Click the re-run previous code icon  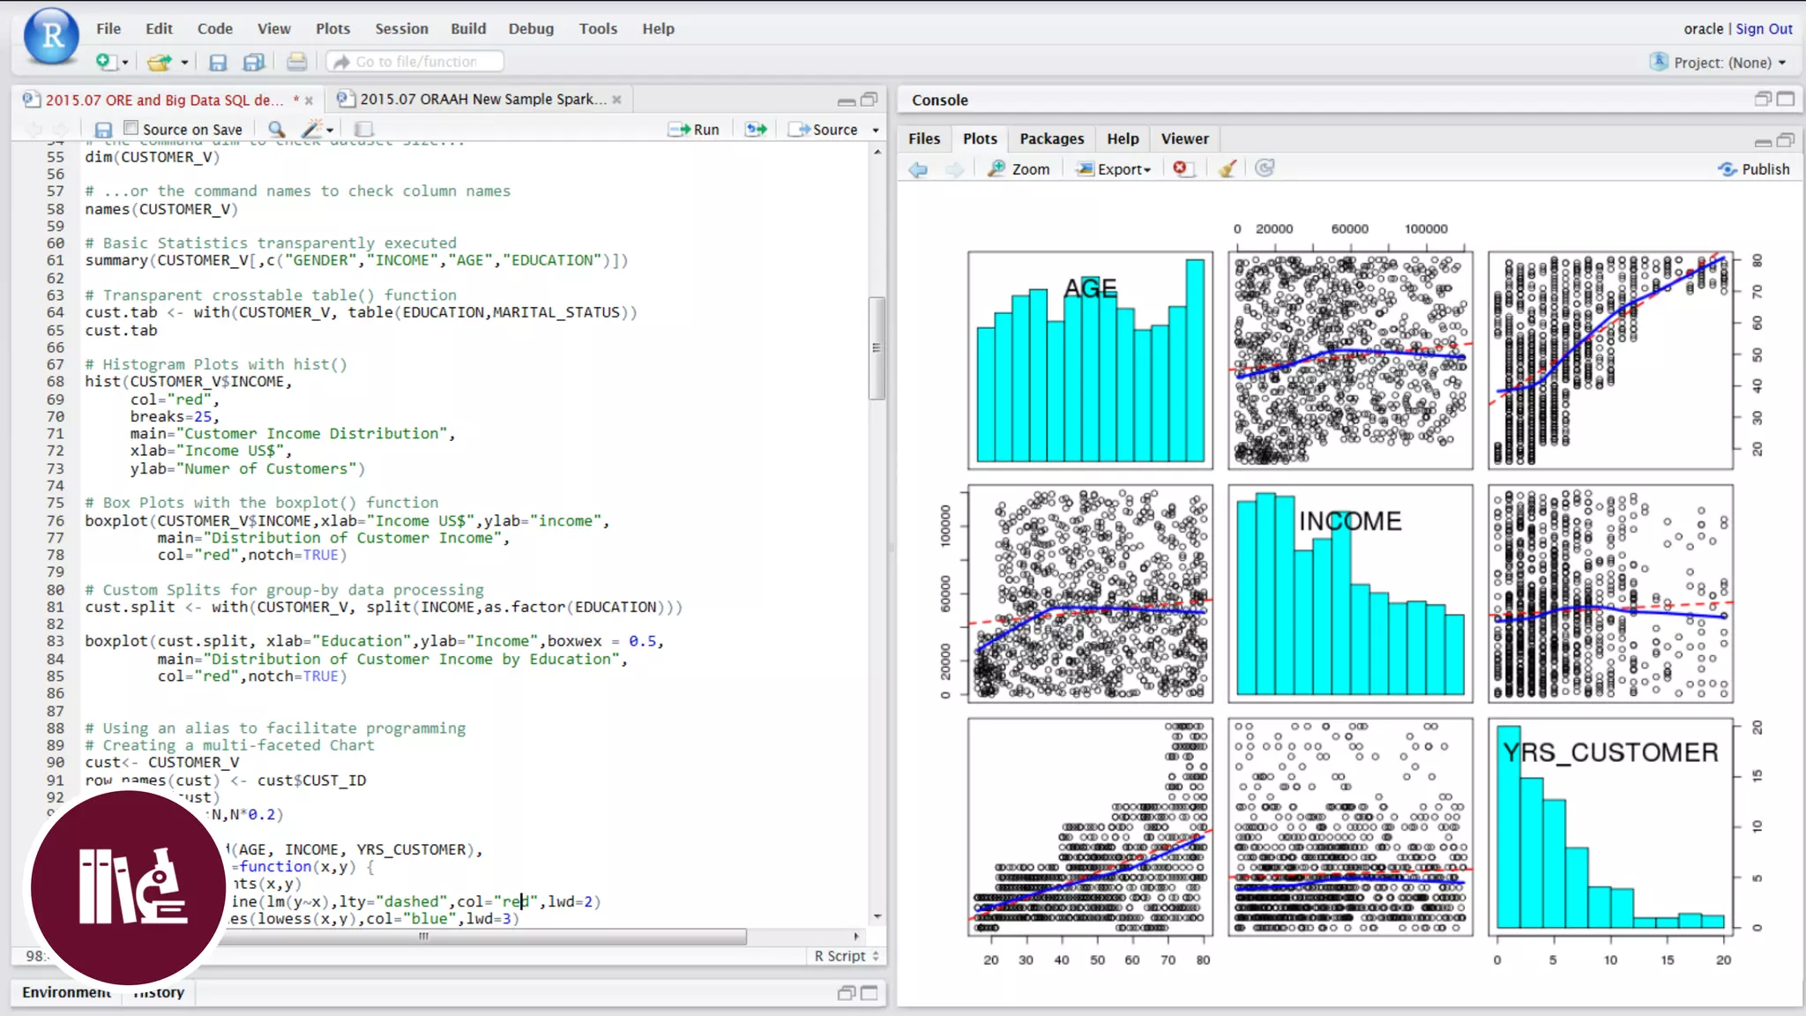click(x=756, y=130)
